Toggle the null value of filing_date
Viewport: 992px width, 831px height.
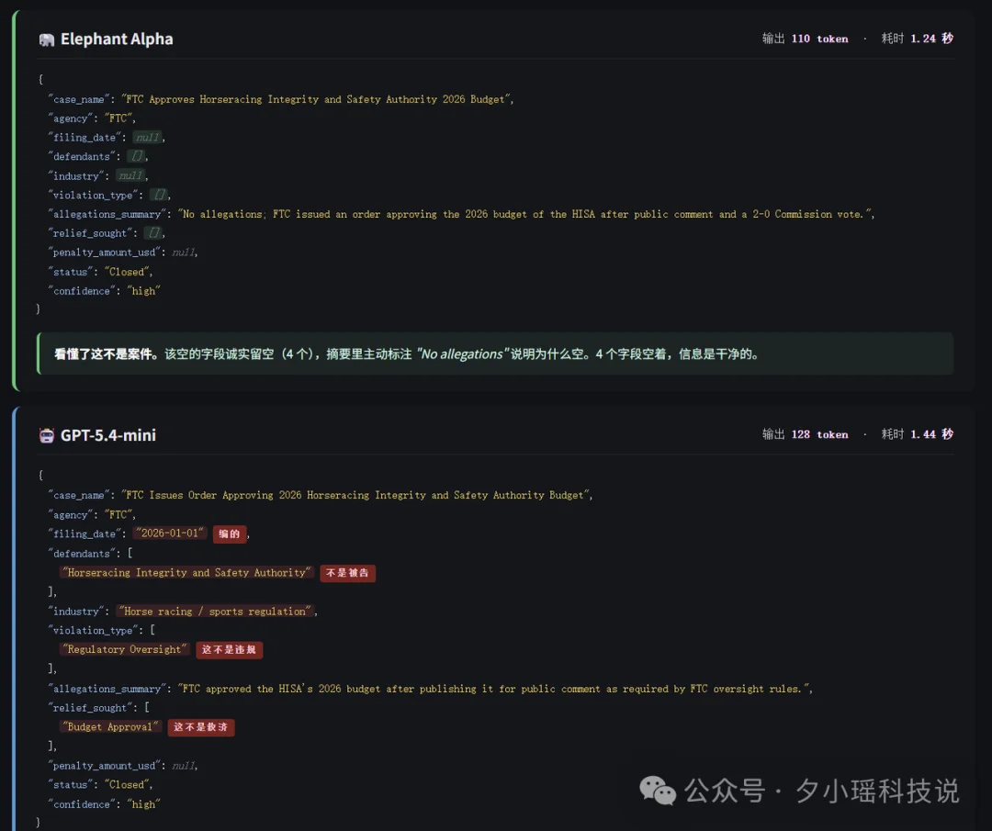[148, 137]
